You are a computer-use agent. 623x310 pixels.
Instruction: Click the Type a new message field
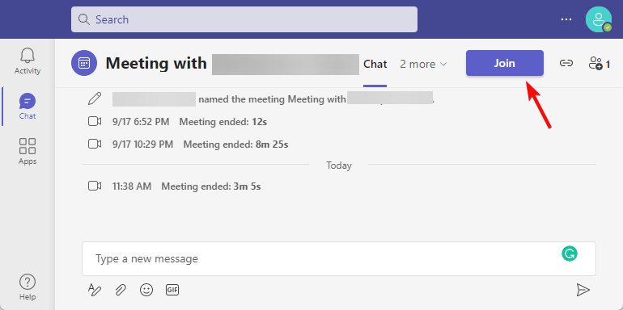point(339,259)
